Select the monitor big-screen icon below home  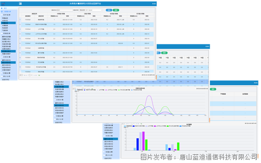point(2,11)
